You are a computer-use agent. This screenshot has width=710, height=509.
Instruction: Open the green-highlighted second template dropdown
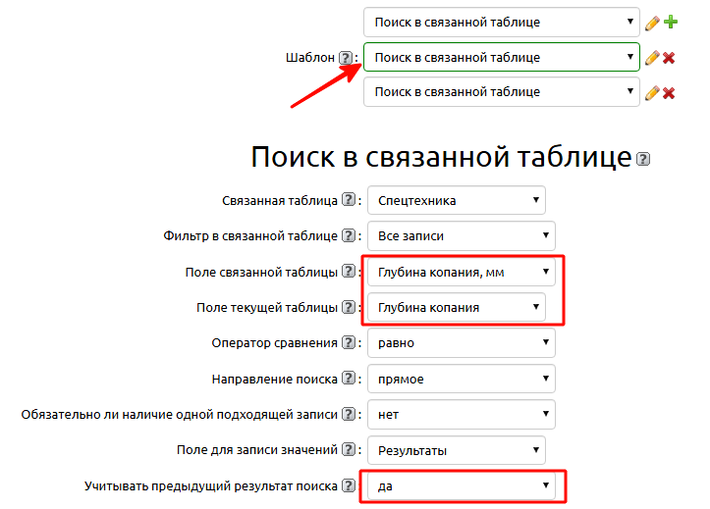(x=502, y=58)
